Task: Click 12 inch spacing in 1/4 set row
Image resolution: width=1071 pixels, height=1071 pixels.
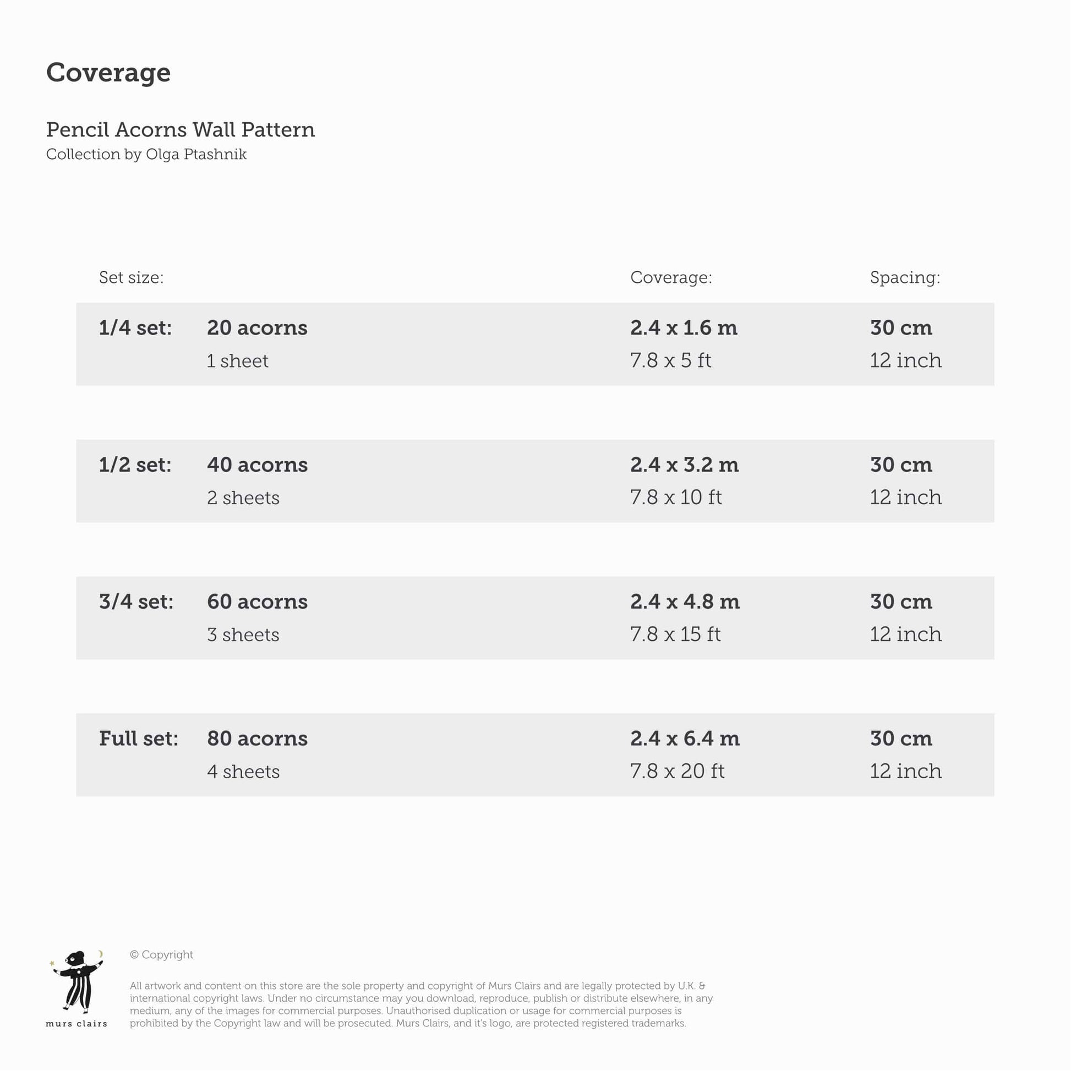Action: click(x=905, y=360)
